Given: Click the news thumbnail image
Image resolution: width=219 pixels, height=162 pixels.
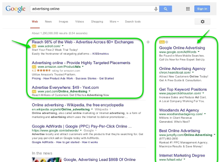Looking at the screenshot, I should point(46,159).
